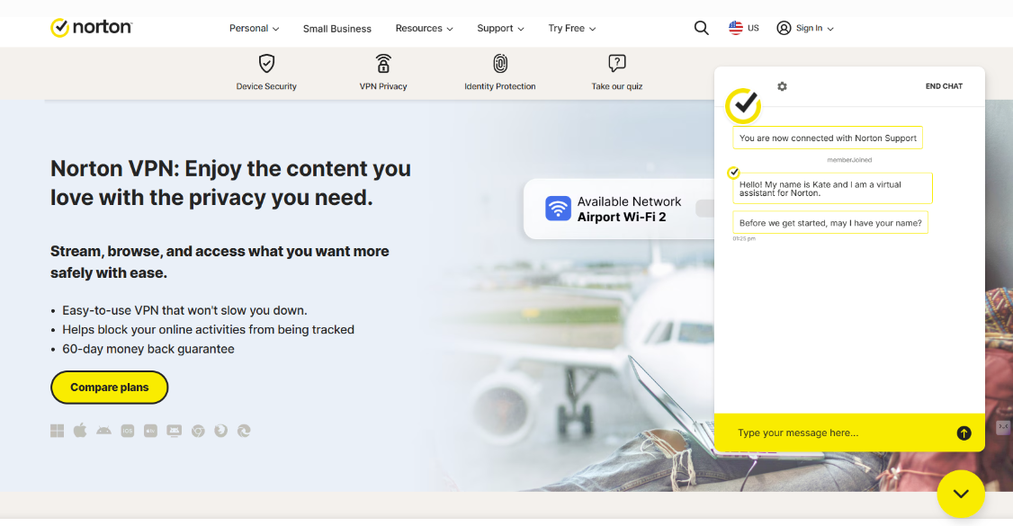Open chat settings gear icon
This screenshot has height=526, width=1013.
click(782, 86)
